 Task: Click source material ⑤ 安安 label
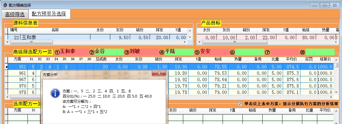click(214, 52)
